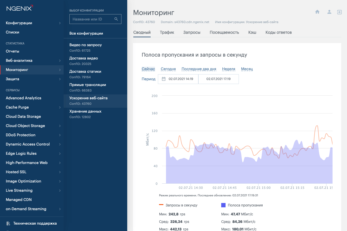
Task: Click the Период link
Action: pos(149,79)
